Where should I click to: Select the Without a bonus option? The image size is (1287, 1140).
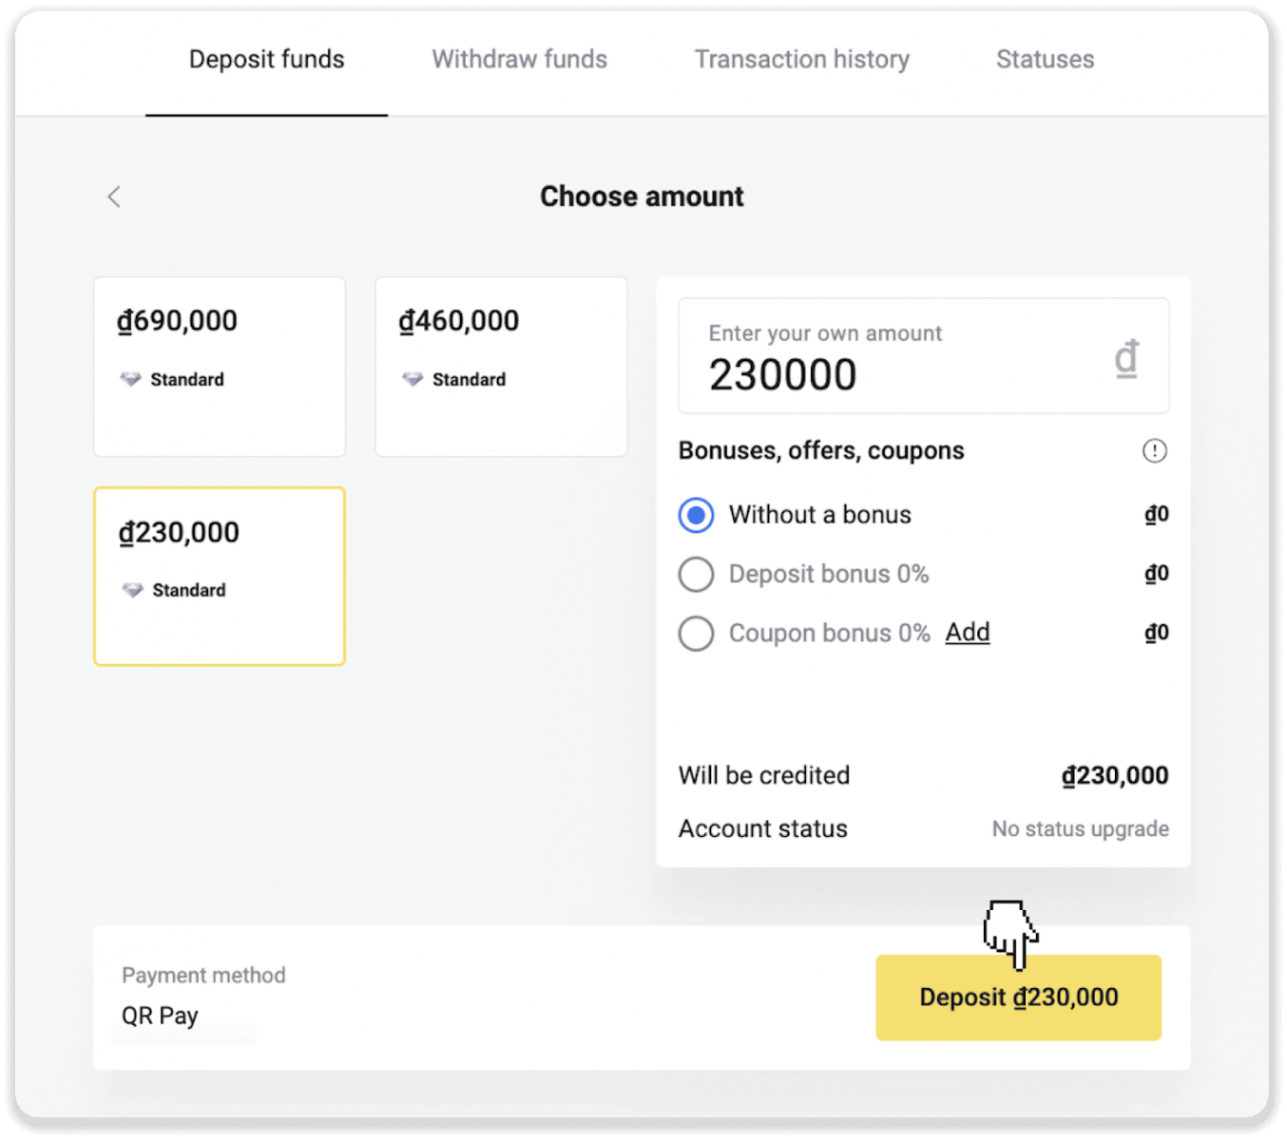tap(696, 515)
